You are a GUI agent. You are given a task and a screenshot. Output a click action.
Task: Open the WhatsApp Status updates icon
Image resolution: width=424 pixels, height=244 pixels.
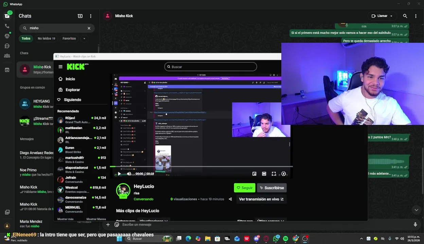7,36
